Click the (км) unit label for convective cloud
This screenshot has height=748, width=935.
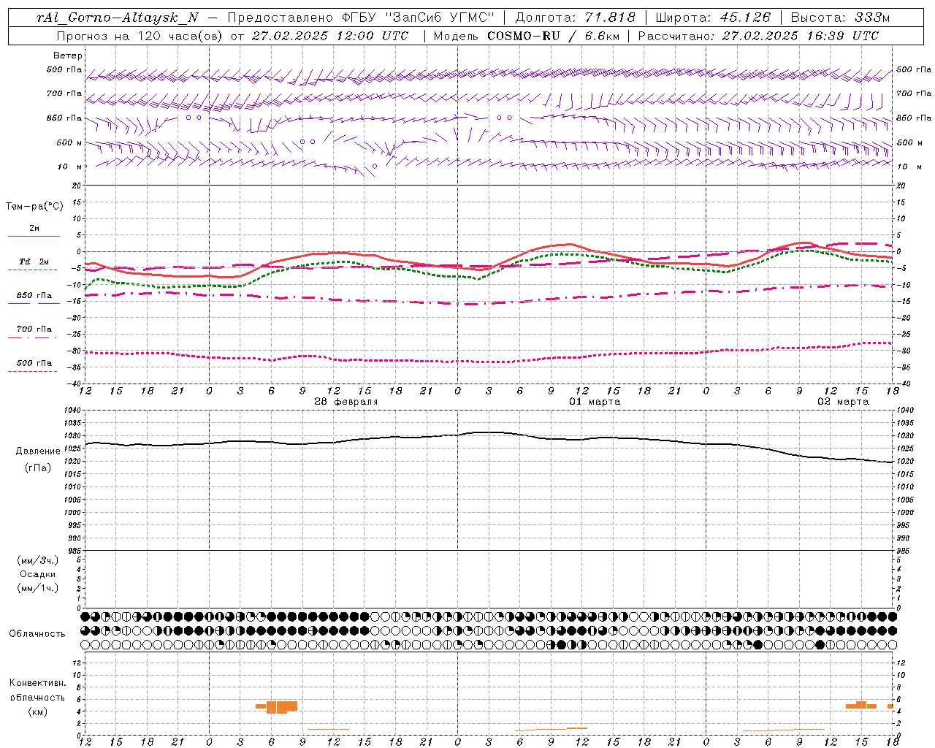[x=39, y=711]
